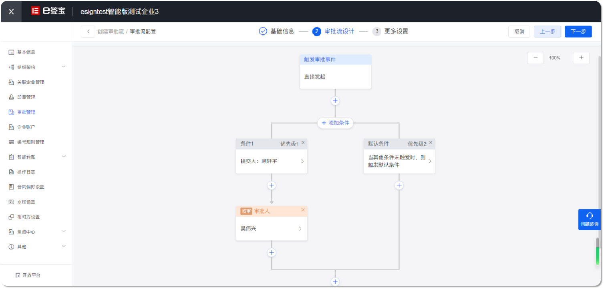
Task: Click the 100% zoom level value
Action: point(555,58)
